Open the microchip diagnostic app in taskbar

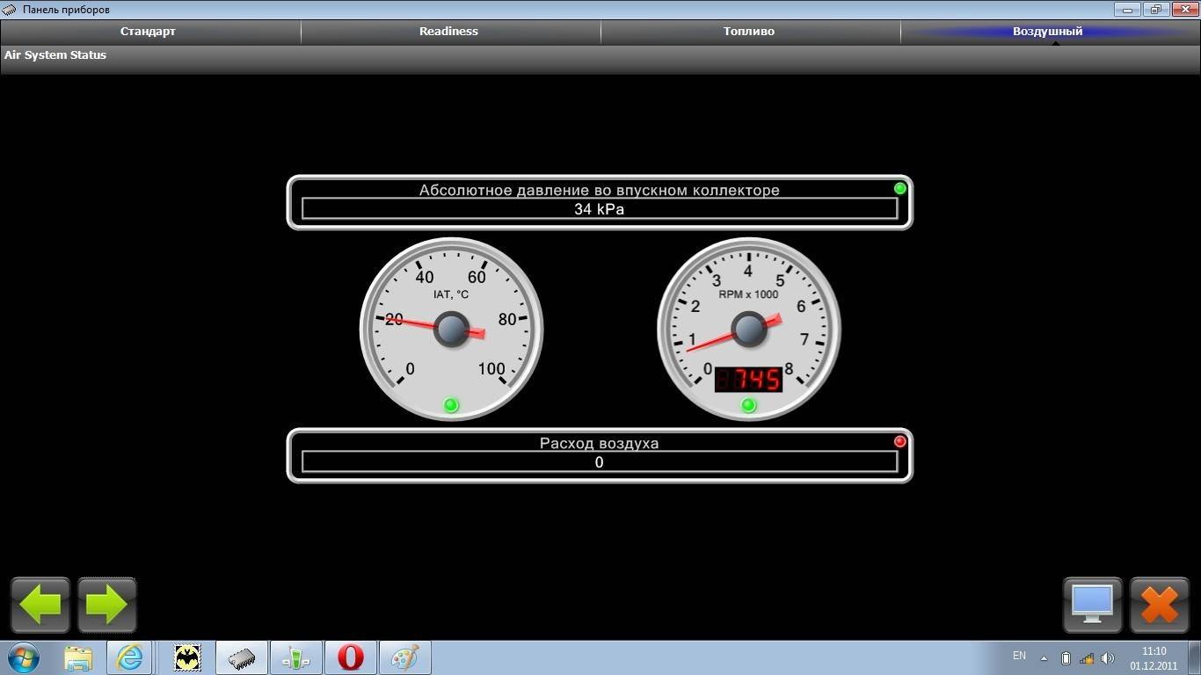[242, 657]
